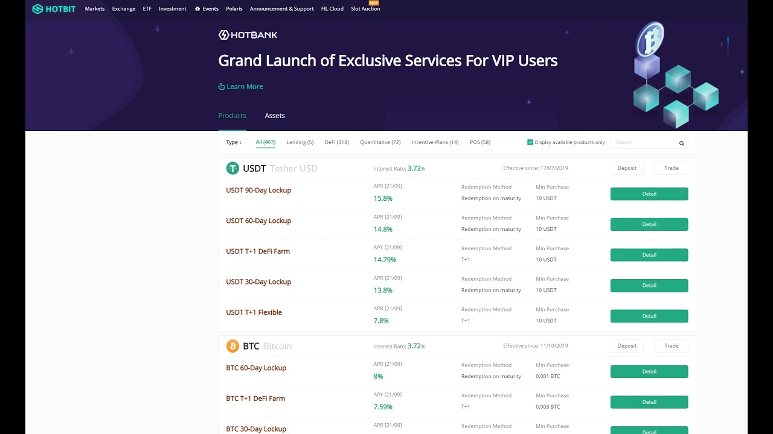Viewport: 773px width, 434px height.
Task: Click the Hotbit logo in the navbar
Action: [54, 9]
